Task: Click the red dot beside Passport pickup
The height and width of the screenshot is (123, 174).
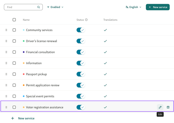Action: (24, 74)
